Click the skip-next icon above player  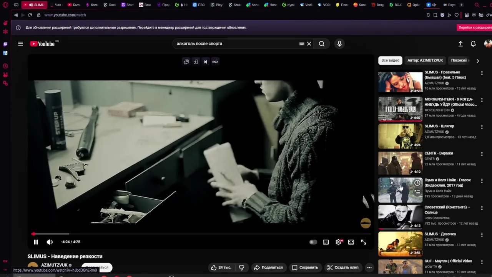pyautogui.click(x=205, y=62)
